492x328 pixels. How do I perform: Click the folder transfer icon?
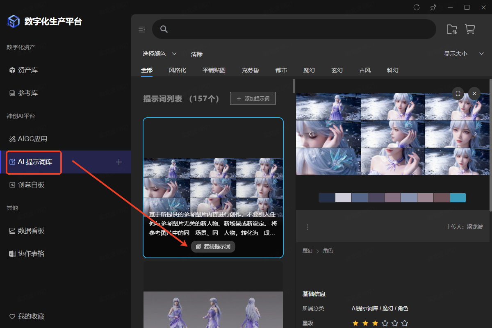[x=451, y=29]
